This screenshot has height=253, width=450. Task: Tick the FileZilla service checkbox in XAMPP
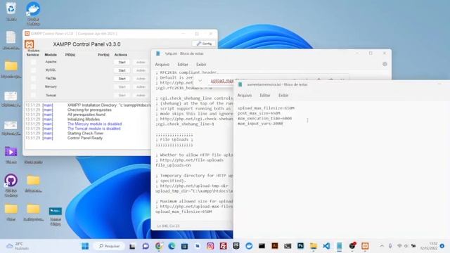[x=33, y=78]
